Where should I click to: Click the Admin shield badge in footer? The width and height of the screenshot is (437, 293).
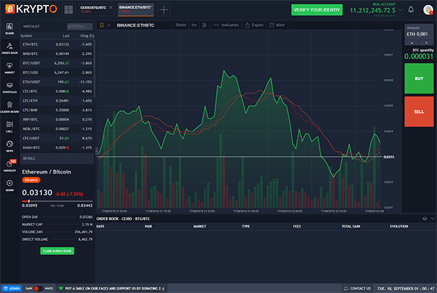11,289
